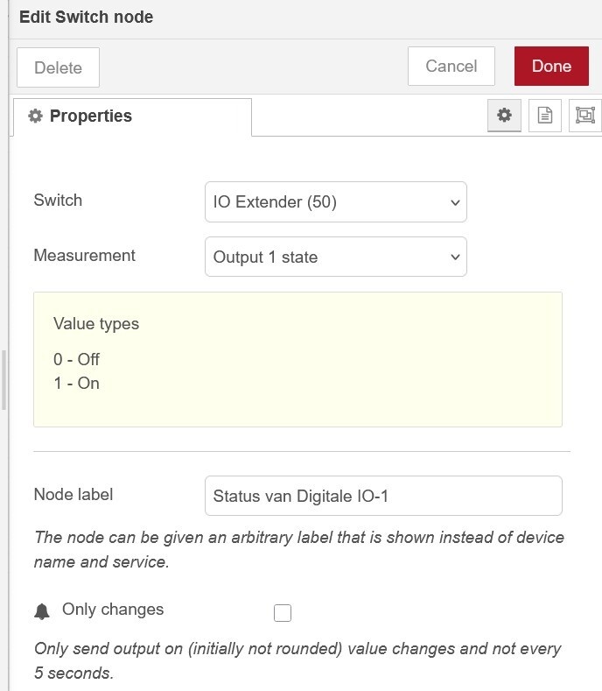Click the gear icon in Properties tab
This screenshot has height=691, width=602.
point(35,116)
